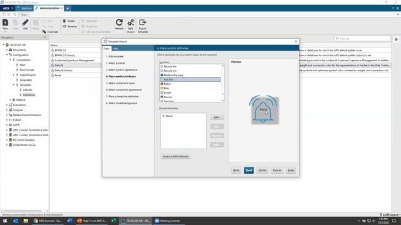
Task: Switch to the Explorer tab
Action: 24,8
